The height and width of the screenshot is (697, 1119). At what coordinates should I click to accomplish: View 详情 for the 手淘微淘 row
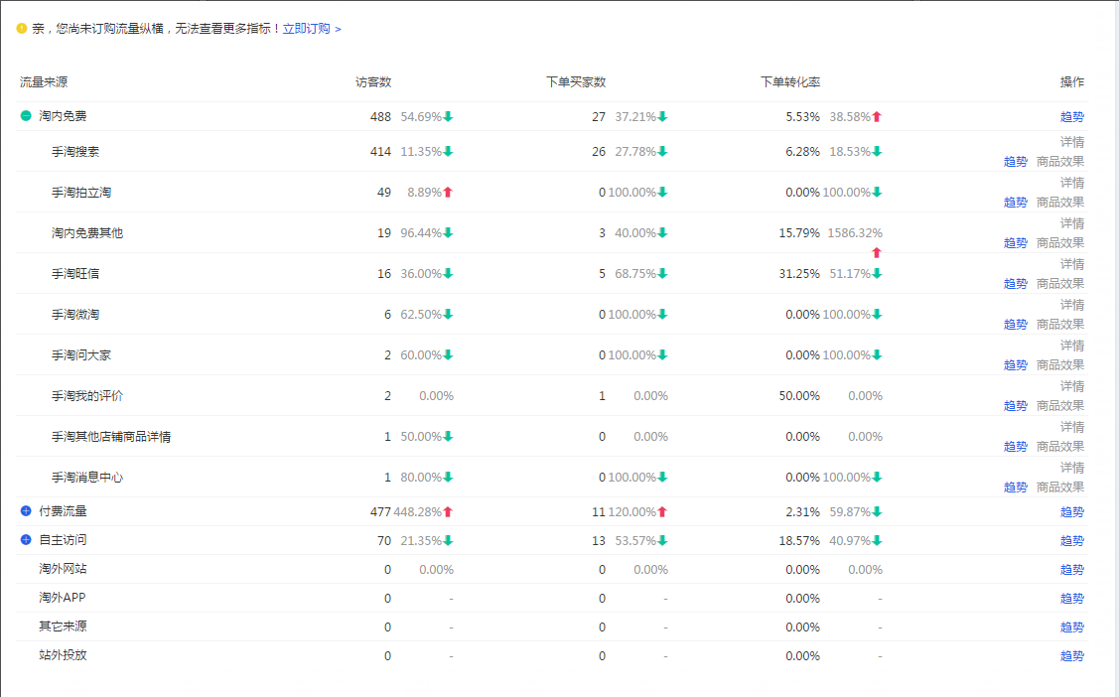[x=1072, y=305]
